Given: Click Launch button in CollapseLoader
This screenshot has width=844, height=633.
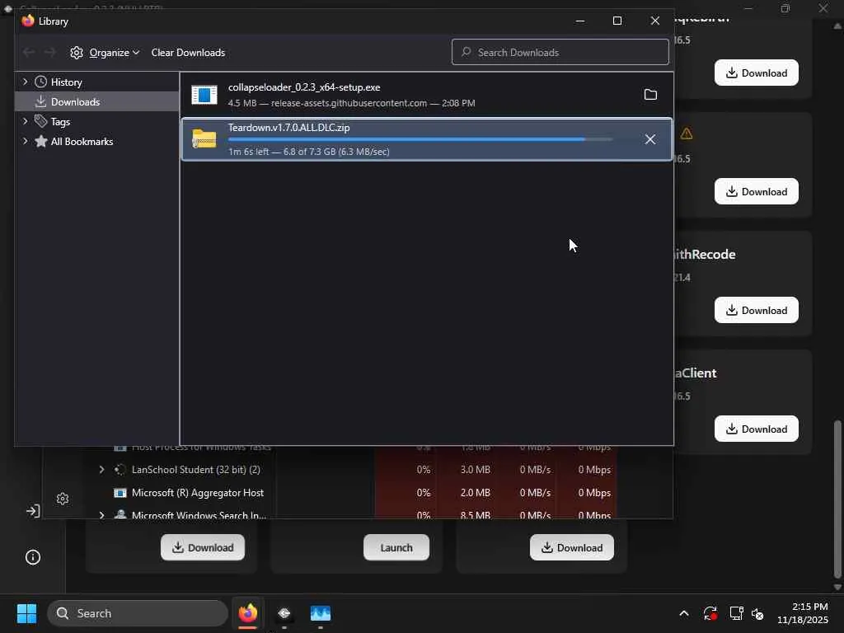Looking at the screenshot, I should coord(396,547).
